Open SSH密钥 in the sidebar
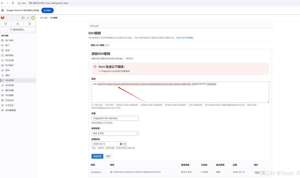This screenshot has width=300, height=178. coord(18,80)
